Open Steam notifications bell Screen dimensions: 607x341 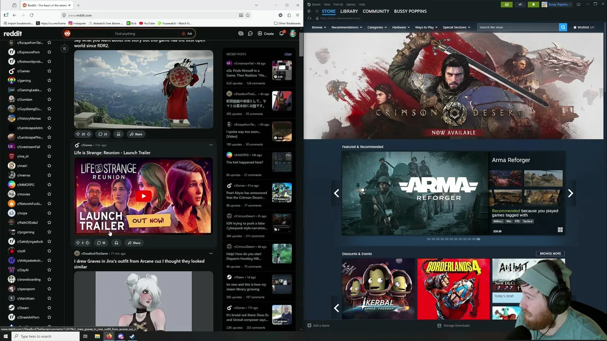click(533, 4)
